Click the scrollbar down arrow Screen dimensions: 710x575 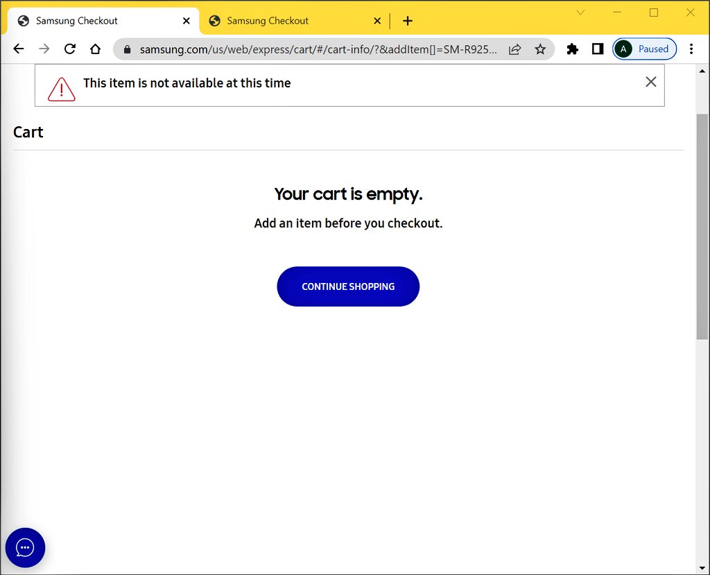click(702, 568)
